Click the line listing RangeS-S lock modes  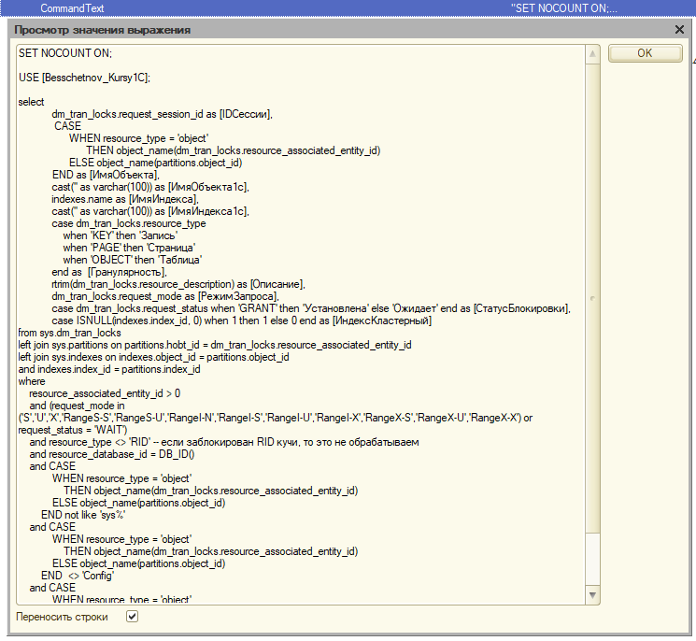click(276, 418)
